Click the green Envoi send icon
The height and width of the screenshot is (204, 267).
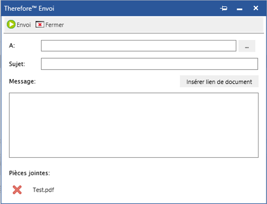pyautogui.click(x=11, y=25)
